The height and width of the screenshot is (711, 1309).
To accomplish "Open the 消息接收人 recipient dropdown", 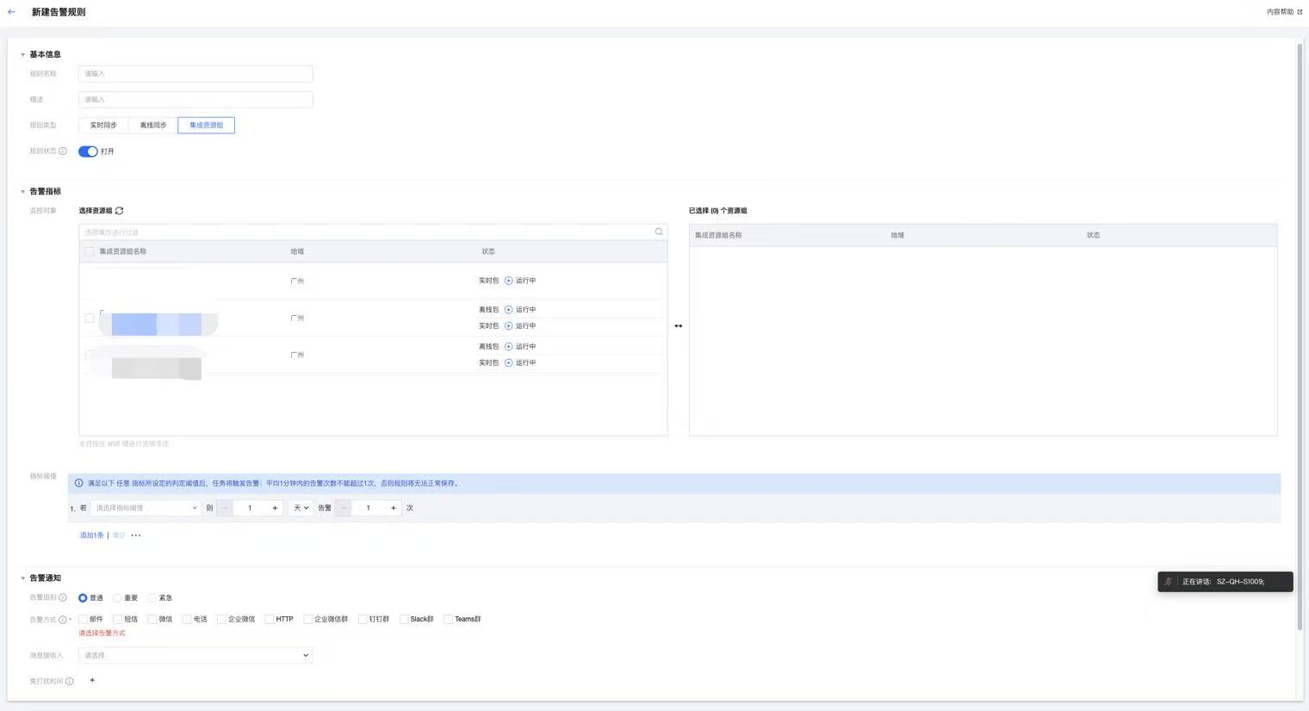I will [x=195, y=656].
